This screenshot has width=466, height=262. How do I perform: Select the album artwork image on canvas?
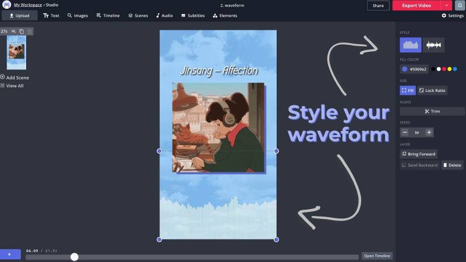[x=218, y=128]
